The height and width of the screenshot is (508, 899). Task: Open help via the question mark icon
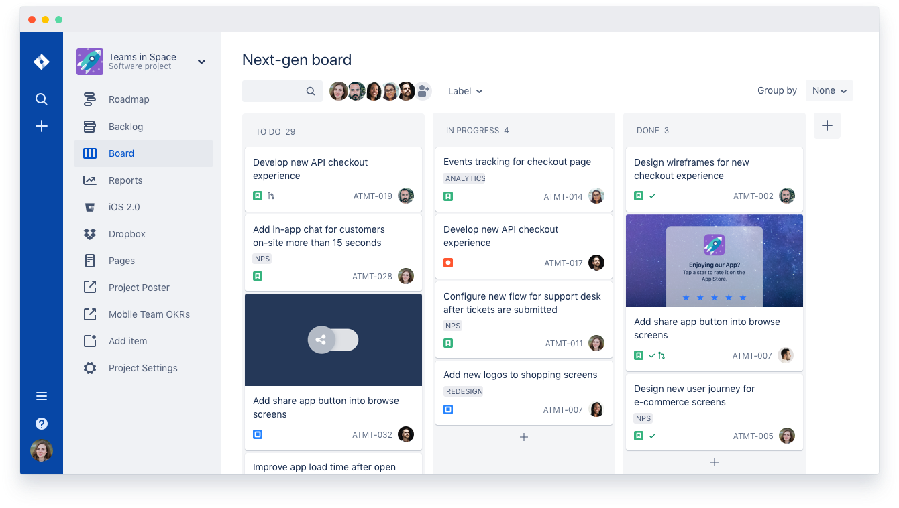[41, 424]
